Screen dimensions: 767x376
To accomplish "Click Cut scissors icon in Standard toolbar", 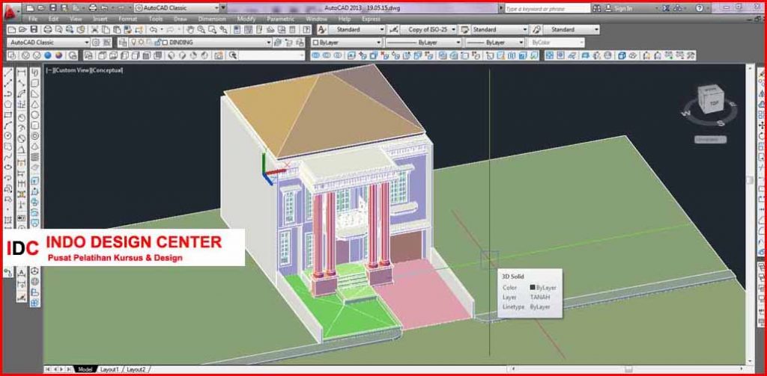I will click(95, 30).
